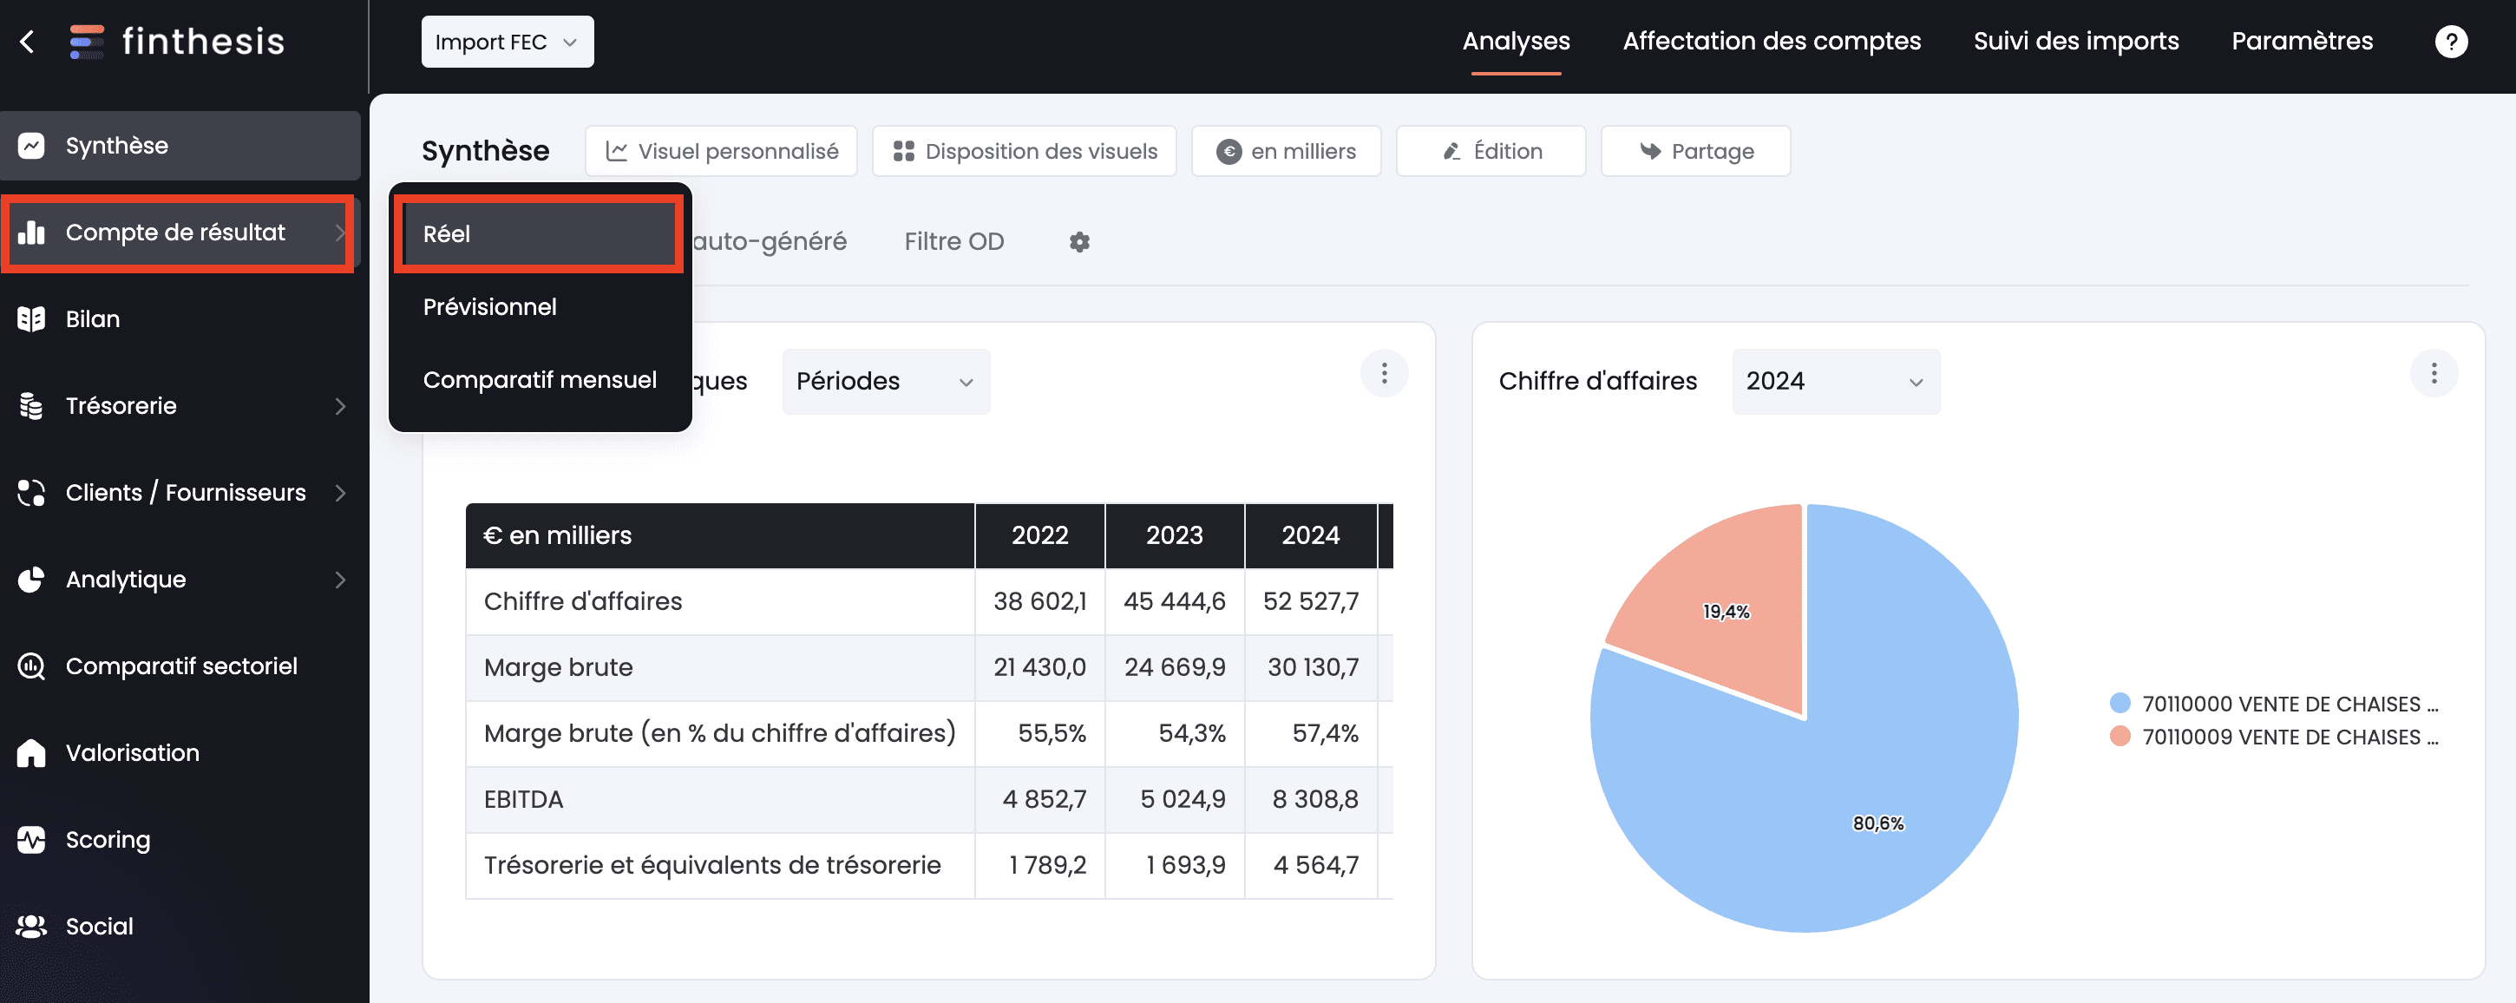Click the Trésorerie coins icon

(31, 406)
